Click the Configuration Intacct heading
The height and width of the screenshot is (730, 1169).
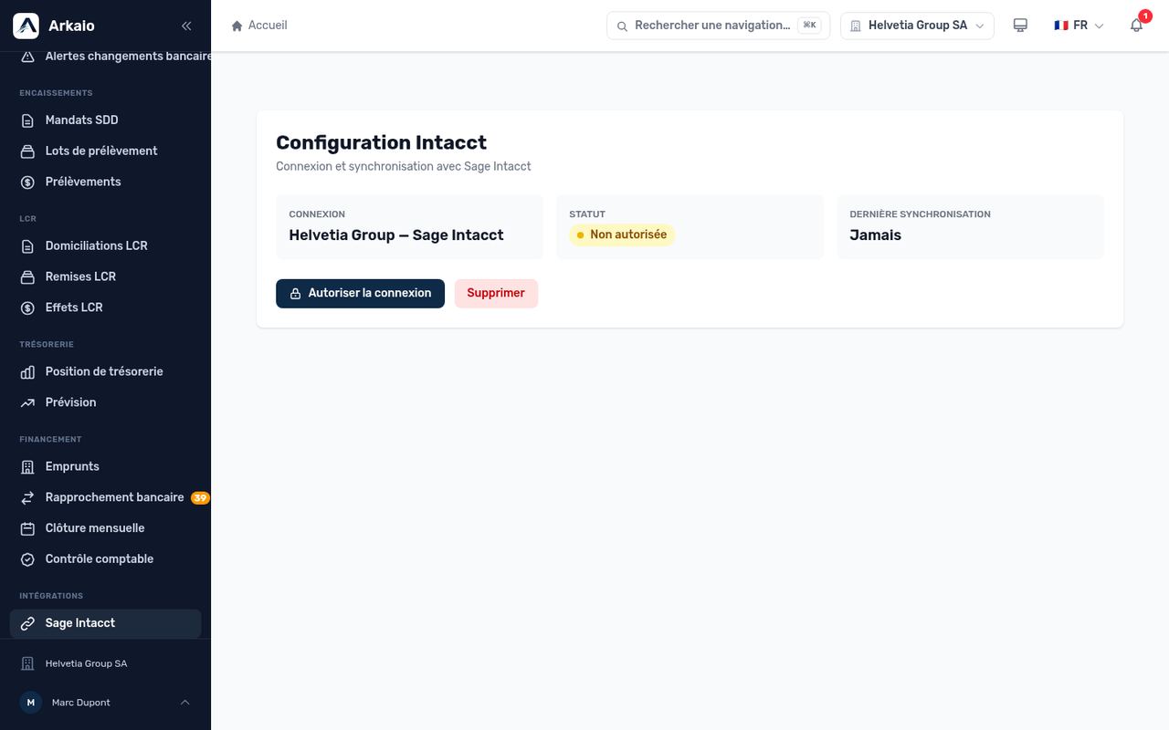(381, 142)
